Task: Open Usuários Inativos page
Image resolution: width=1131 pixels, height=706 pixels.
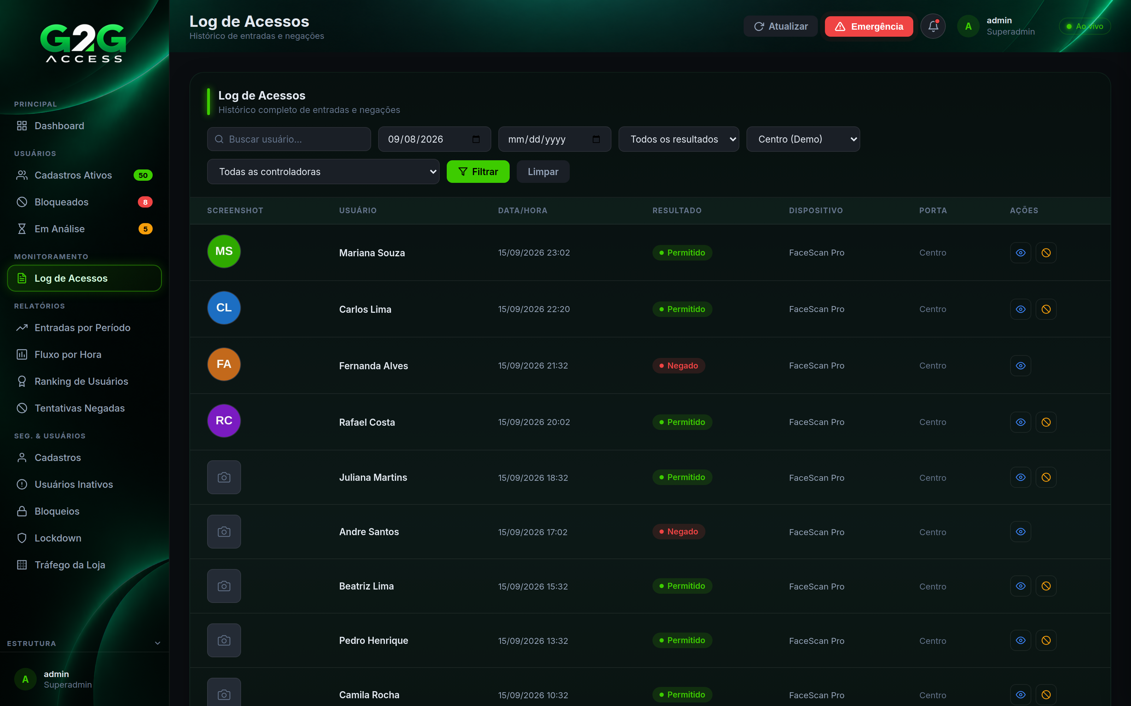Action: [84, 484]
